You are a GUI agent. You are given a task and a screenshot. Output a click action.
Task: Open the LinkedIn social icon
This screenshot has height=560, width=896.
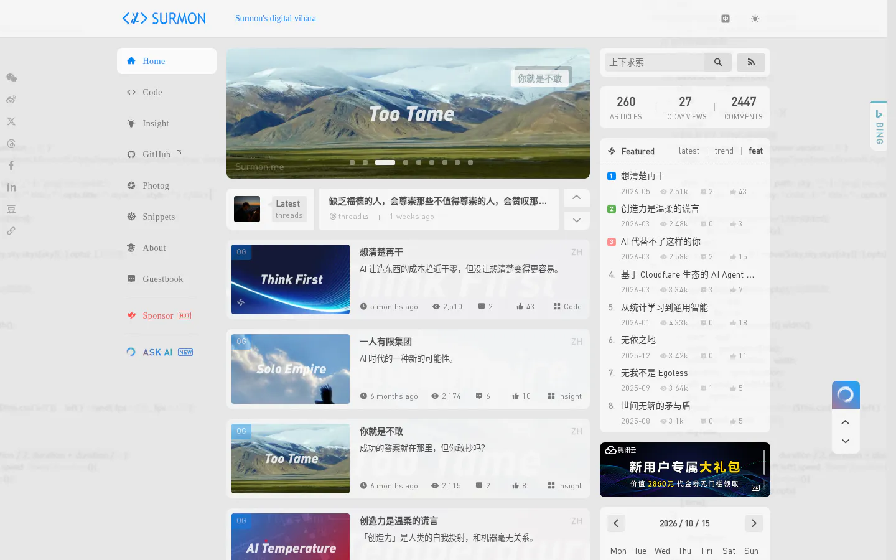click(x=11, y=187)
